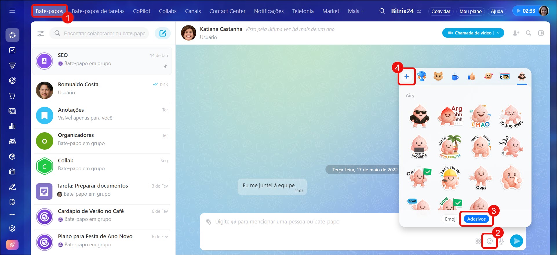Click the new chat compose icon
The height and width of the screenshot is (255, 557).
(163, 33)
